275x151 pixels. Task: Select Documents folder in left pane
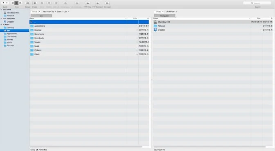click(x=89, y=34)
